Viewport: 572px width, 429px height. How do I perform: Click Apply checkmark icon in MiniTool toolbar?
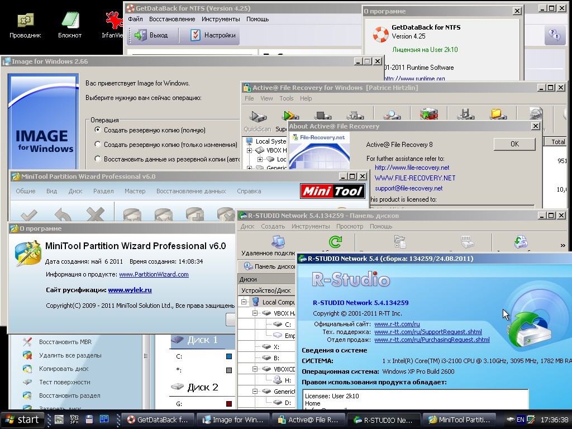tap(29, 214)
